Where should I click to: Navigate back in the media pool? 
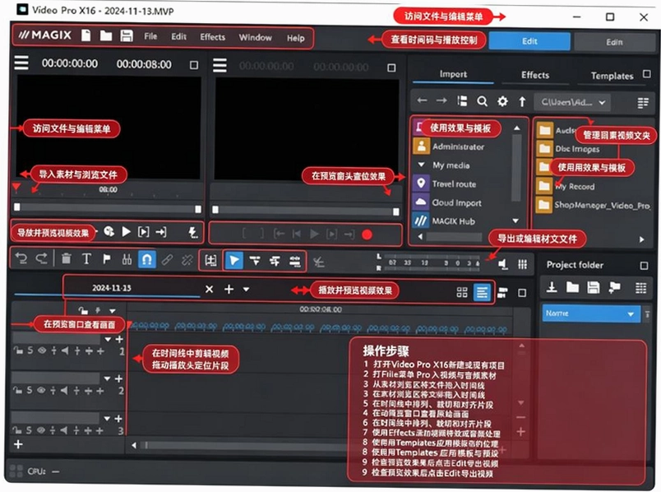pos(422,100)
